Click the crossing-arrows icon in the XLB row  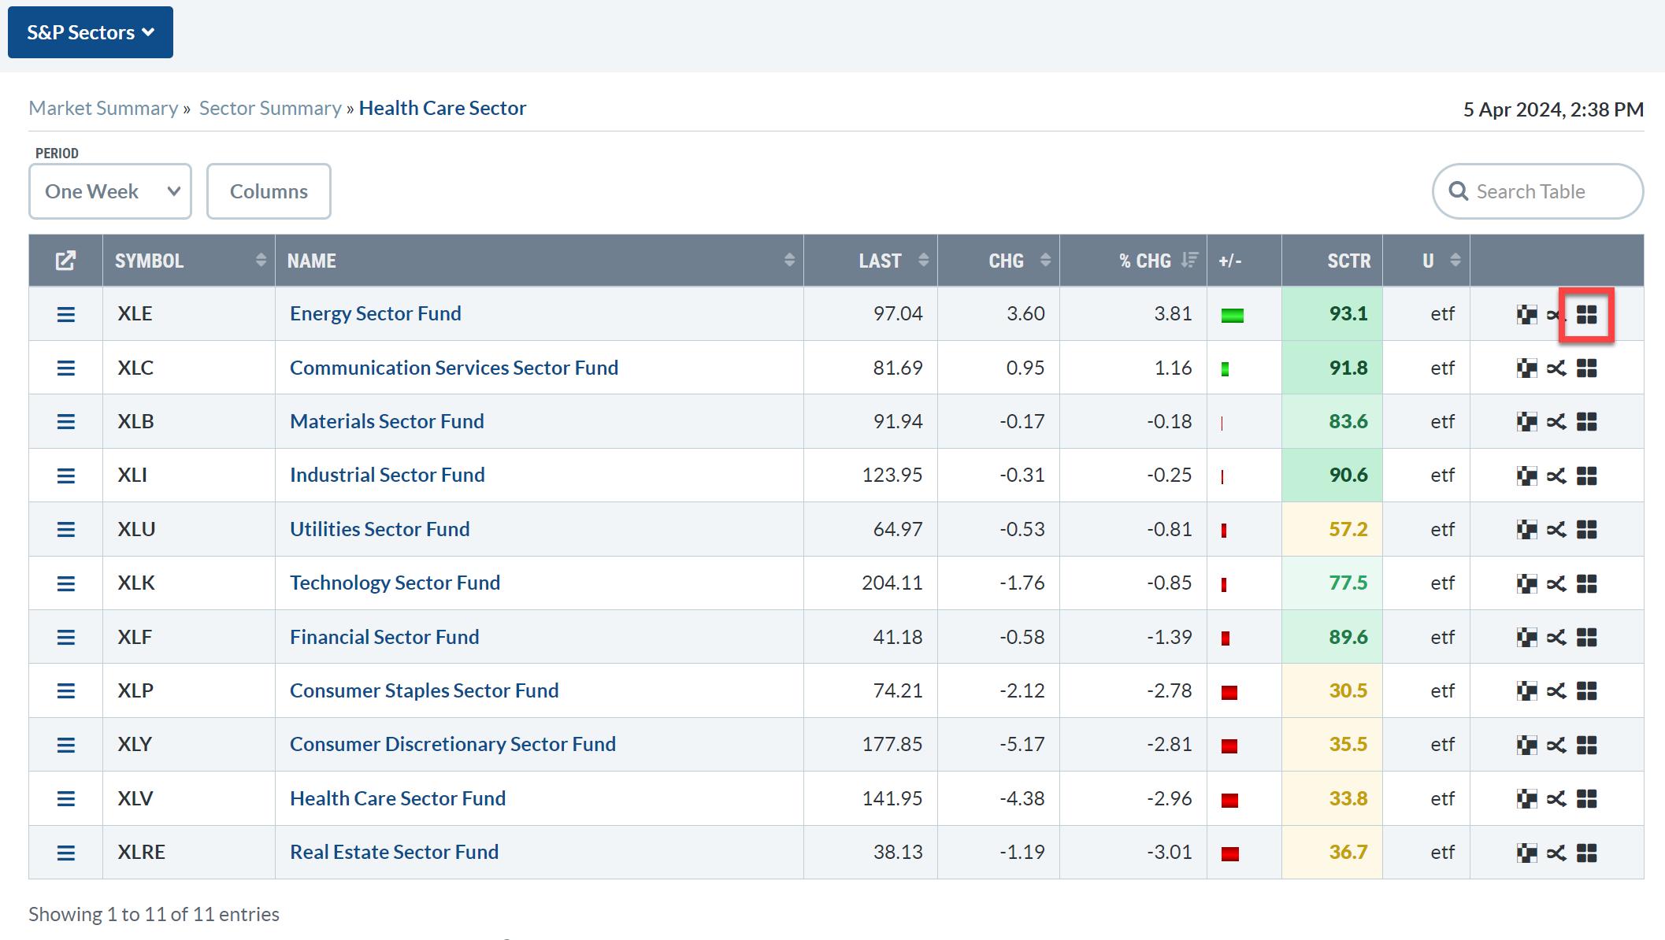coord(1556,422)
